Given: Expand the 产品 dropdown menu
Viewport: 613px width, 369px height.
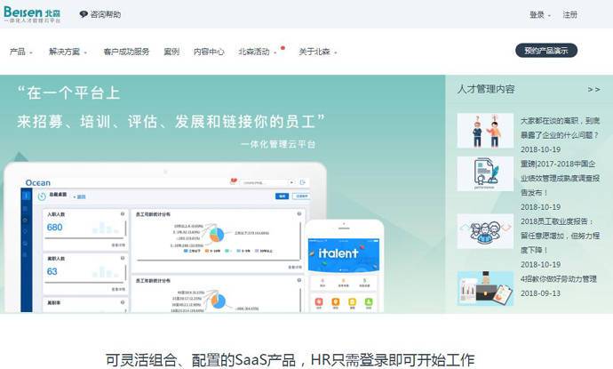Looking at the screenshot, I should pos(21,52).
